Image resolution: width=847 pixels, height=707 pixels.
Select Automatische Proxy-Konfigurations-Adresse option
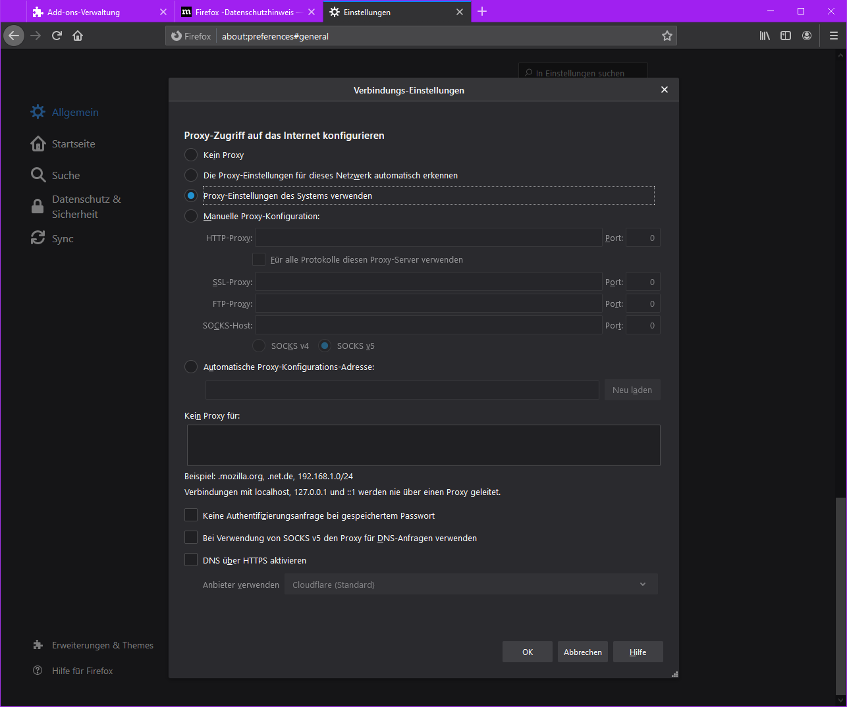point(191,367)
